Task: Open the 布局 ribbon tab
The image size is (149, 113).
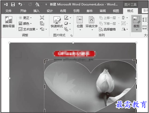Action: pyautogui.click(x=63, y=11)
